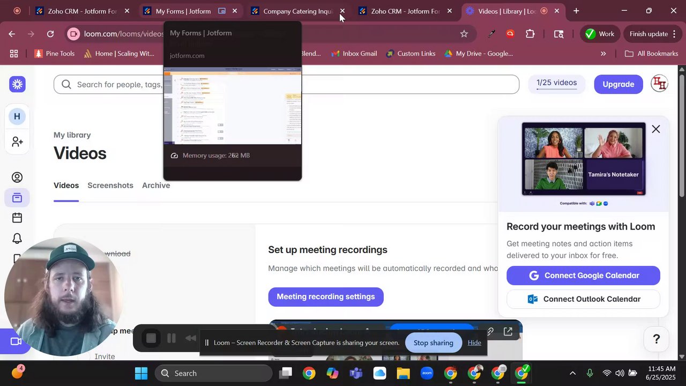686x386 pixels.
Task: Go back with the browser back arrow
Action: [x=12, y=34]
